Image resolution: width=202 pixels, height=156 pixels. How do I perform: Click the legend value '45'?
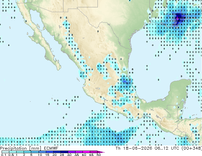click(x=91, y=155)
